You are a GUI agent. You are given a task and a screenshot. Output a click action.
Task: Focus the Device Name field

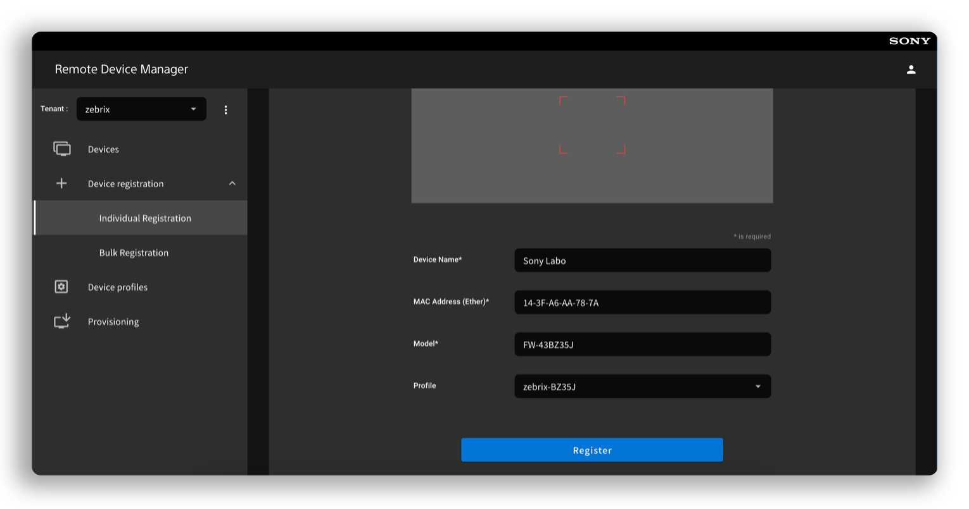[x=642, y=261]
